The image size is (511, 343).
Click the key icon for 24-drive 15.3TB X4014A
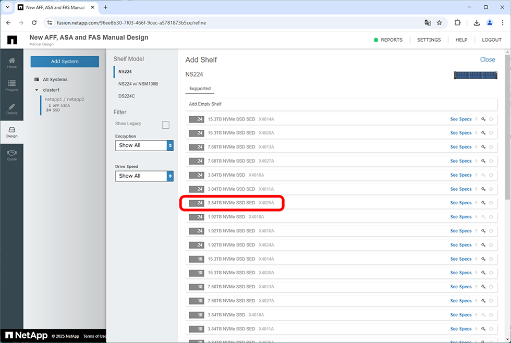coord(483,119)
